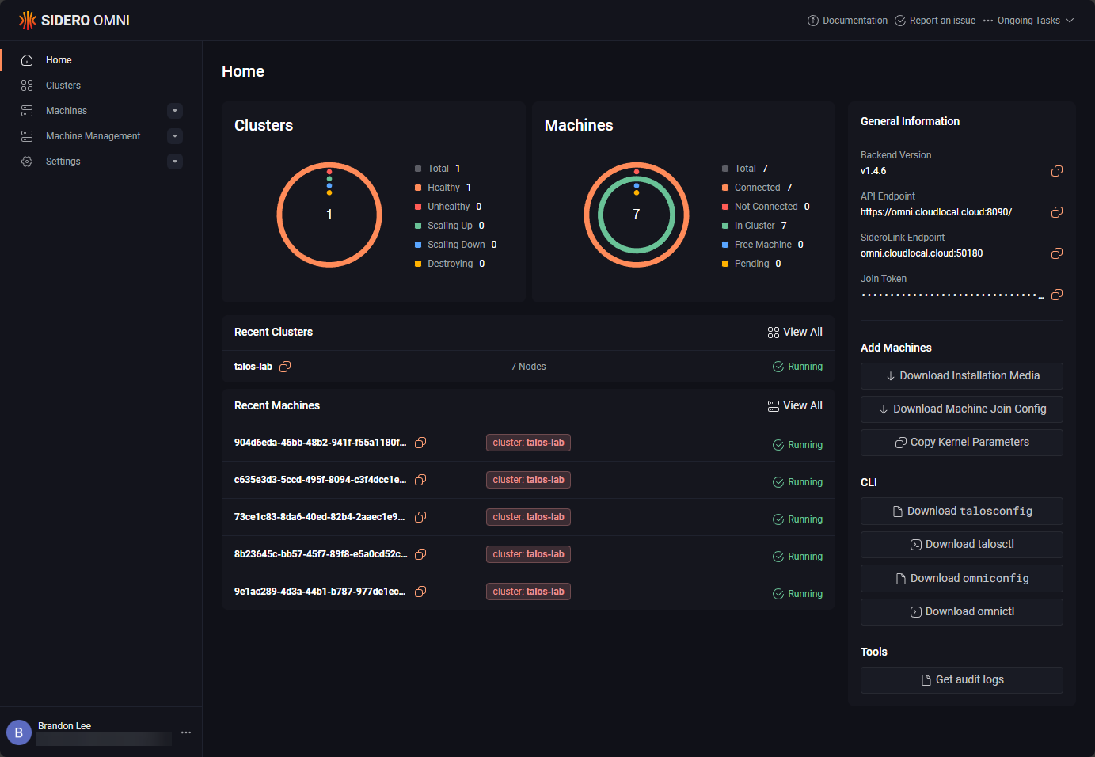This screenshot has width=1095, height=757.
Task: Expand the Settings sidebar submenu
Action: (x=175, y=162)
